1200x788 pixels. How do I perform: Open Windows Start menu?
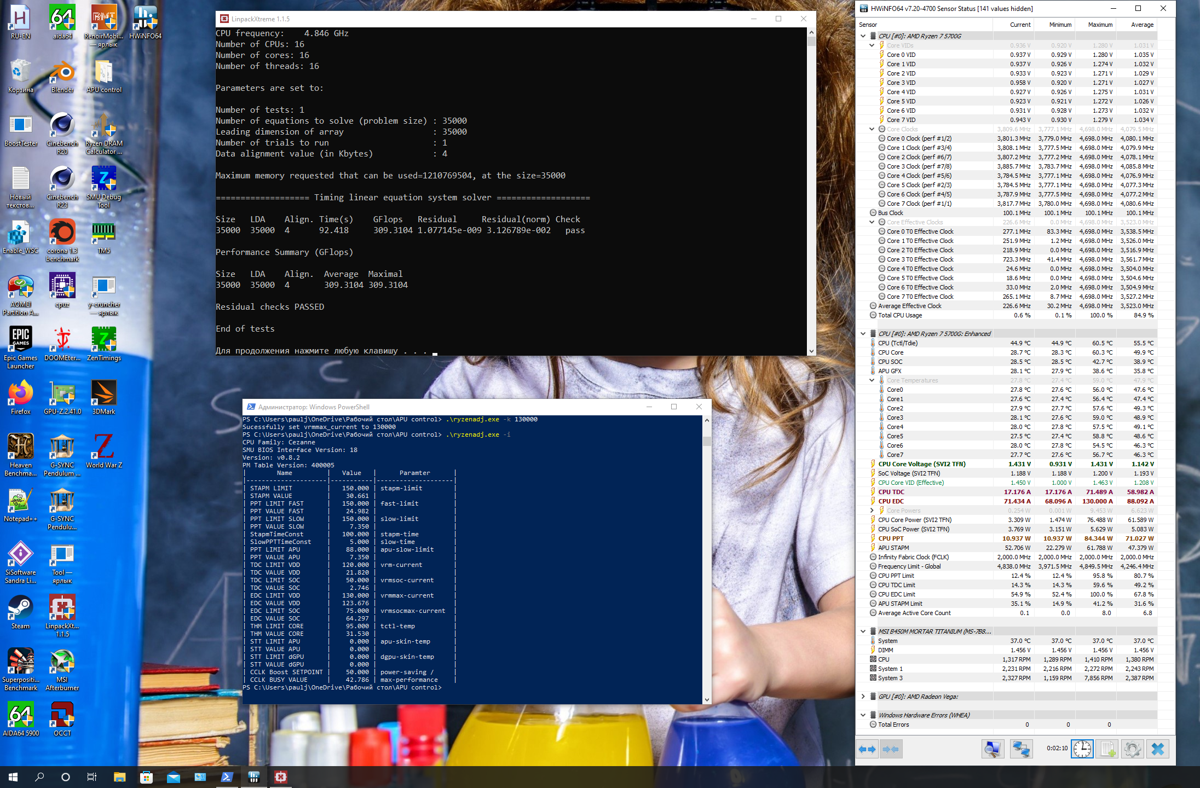pos(13,777)
